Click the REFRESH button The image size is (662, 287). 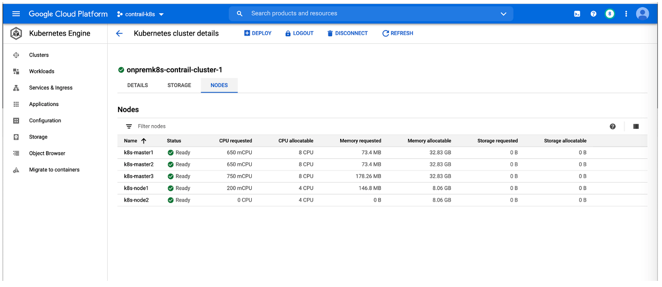398,34
